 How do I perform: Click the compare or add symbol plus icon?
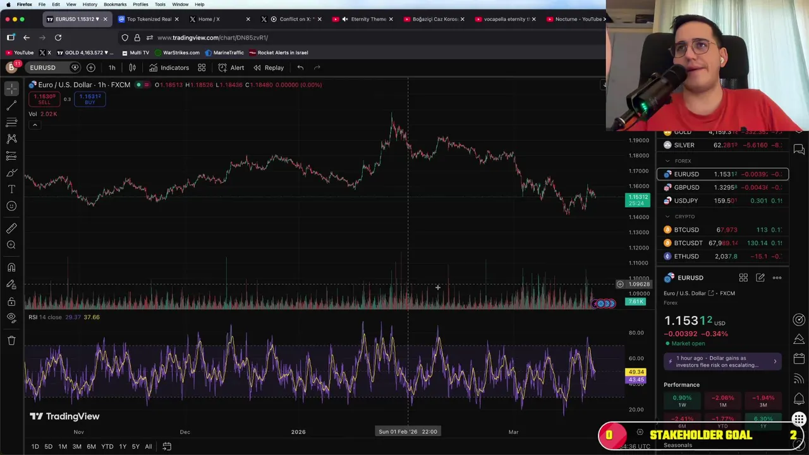pyautogui.click(x=90, y=68)
